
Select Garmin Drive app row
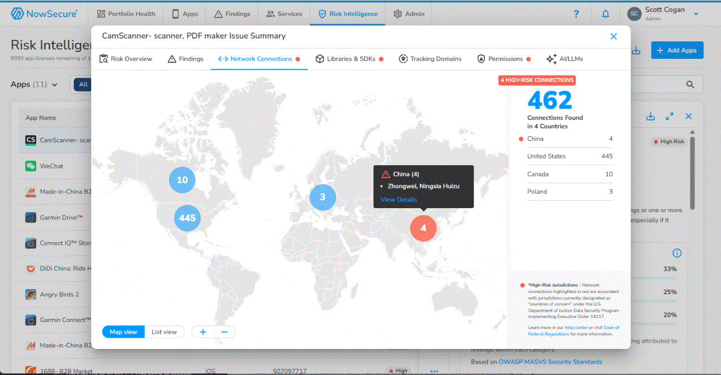pos(55,217)
